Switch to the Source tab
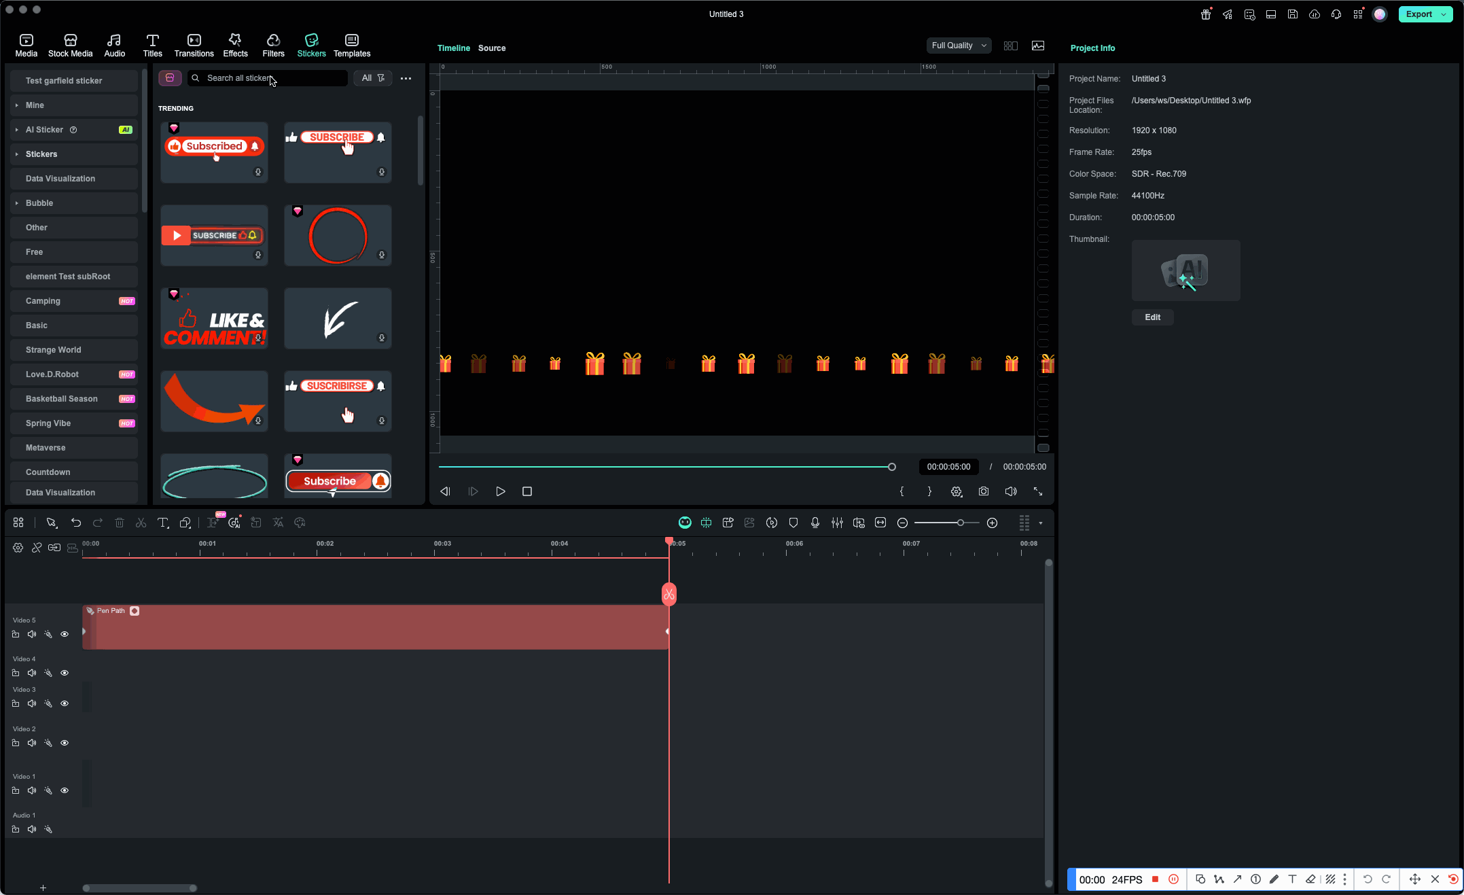The width and height of the screenshot is (1464, 895). [x=491, y=48]
